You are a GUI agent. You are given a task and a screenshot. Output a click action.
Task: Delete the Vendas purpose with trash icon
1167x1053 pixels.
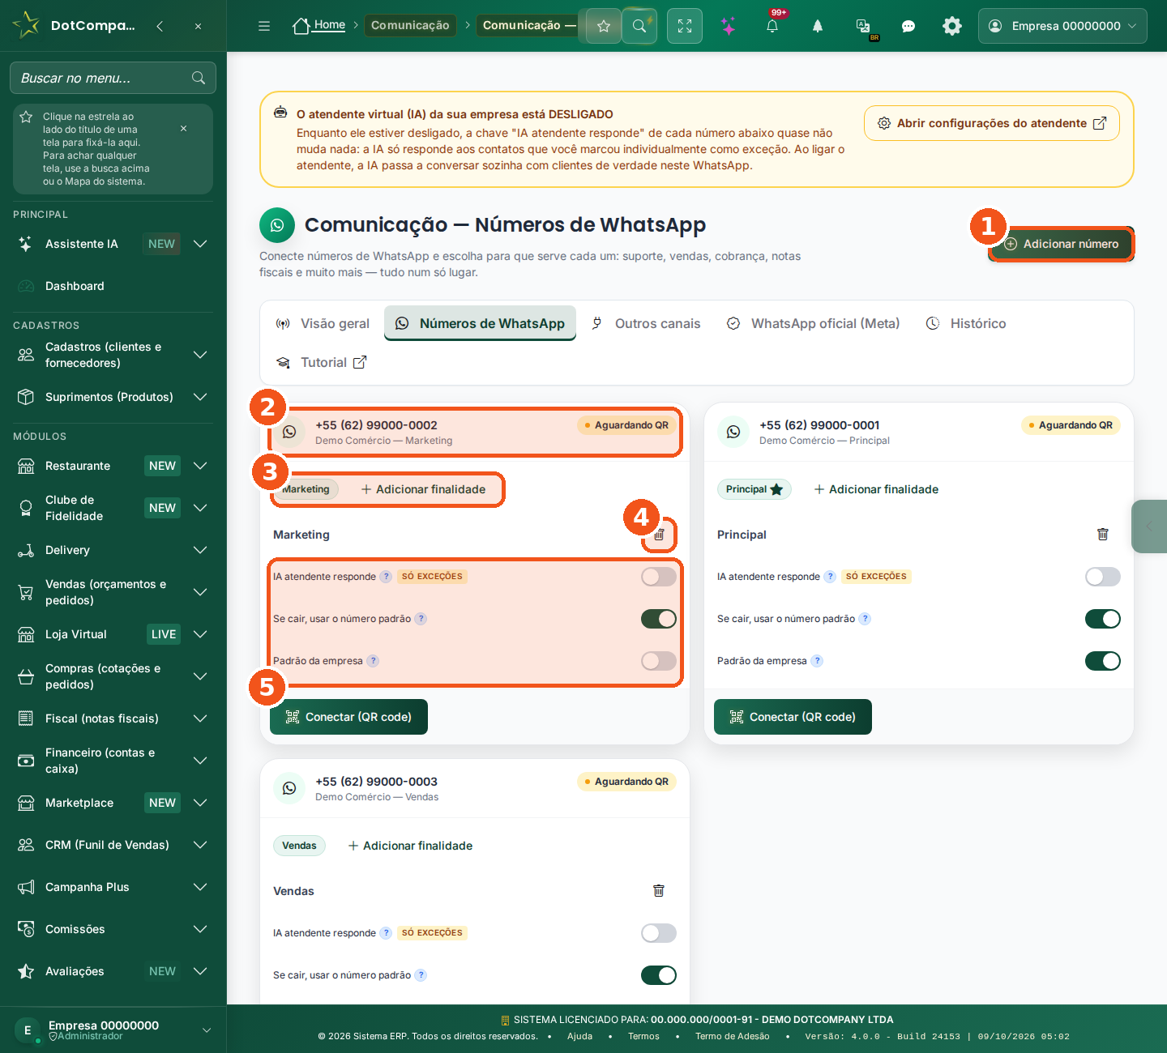[659, 891]
